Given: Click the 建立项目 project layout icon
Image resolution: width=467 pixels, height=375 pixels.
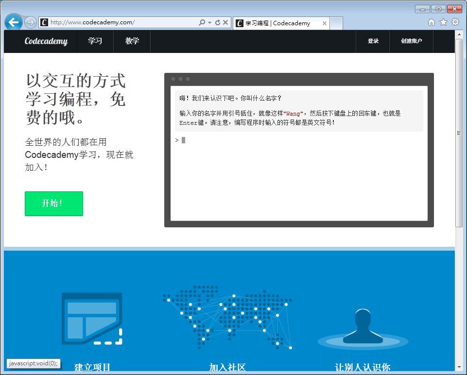Looking at the screenshot, I should (92, 319).
